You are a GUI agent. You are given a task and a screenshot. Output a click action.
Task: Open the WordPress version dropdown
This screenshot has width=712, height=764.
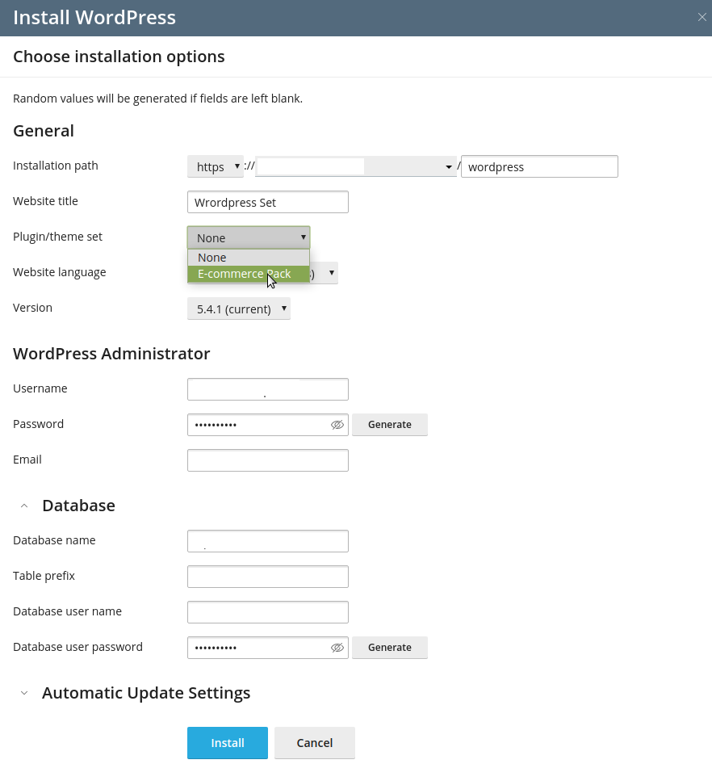tap(238, 309)
